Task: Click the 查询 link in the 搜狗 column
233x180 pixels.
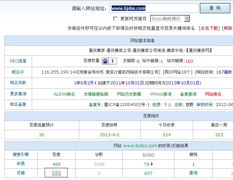Action: 193,173
